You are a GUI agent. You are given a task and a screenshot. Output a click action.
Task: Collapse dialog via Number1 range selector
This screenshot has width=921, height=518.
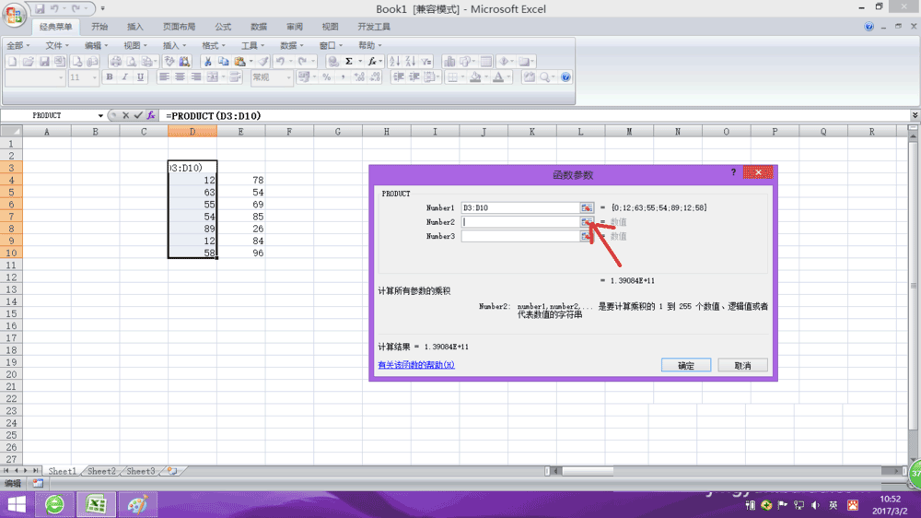586,207
